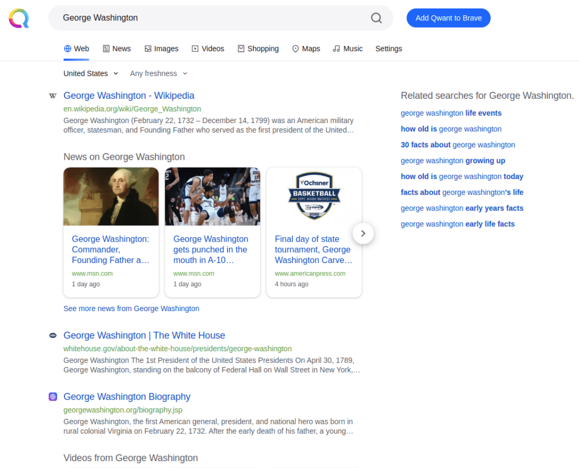Open 'Final day of state tournament' headline

pos(313,250)
